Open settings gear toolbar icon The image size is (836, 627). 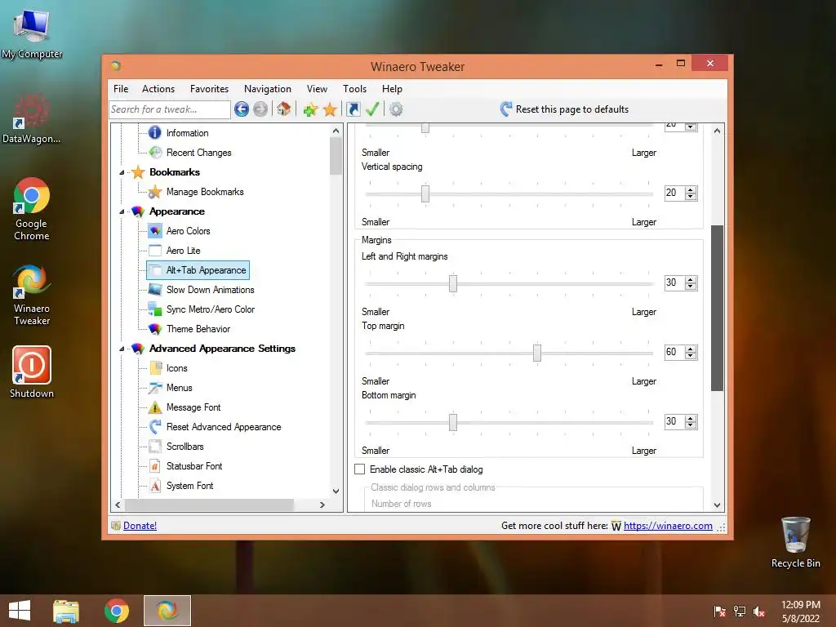pyautogui.click(x=396, y=109)
